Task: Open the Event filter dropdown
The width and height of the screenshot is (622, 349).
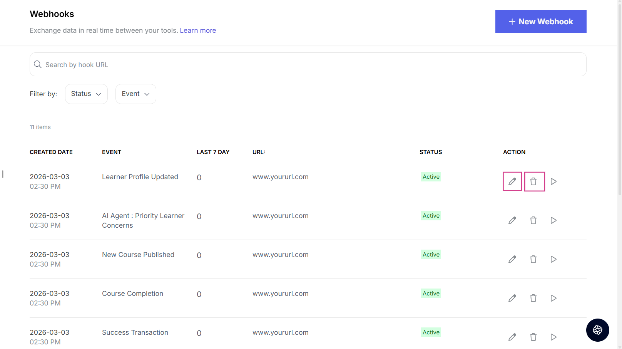Action: 135,94
